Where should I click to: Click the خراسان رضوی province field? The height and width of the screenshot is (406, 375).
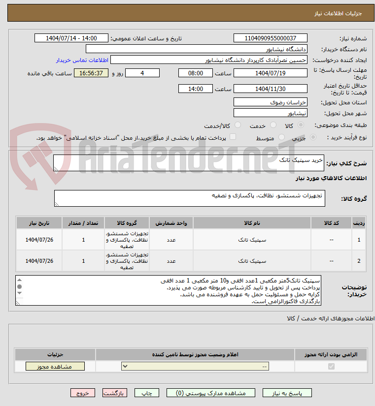point(270,102)
